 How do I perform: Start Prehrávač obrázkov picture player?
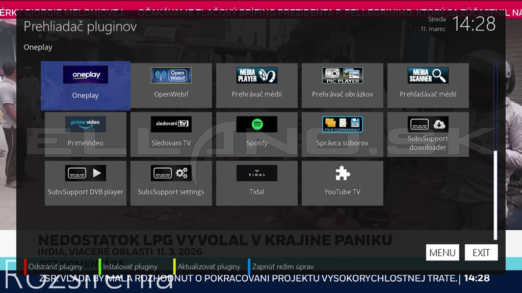(342, 85)
